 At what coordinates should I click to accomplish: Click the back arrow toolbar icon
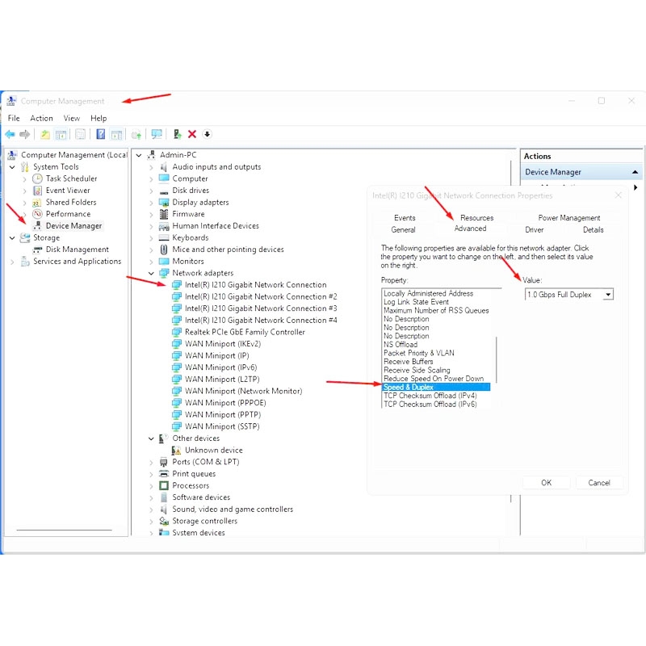10,134
